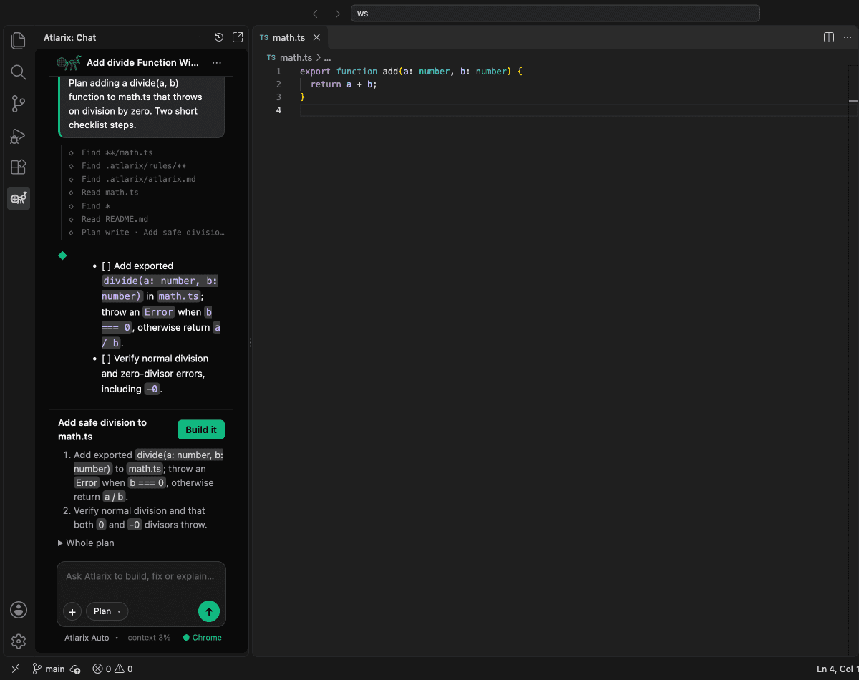This screenshot has width=859, height=680.
Task: Click the ws command center search box
Action: pos(555,14)
